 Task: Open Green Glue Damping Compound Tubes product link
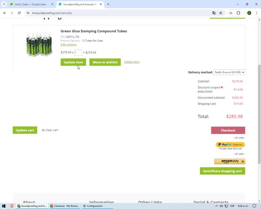tap(94, 31)
